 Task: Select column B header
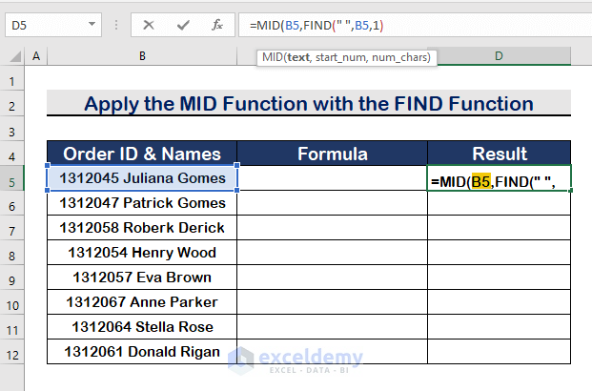(x=142, y=56)
